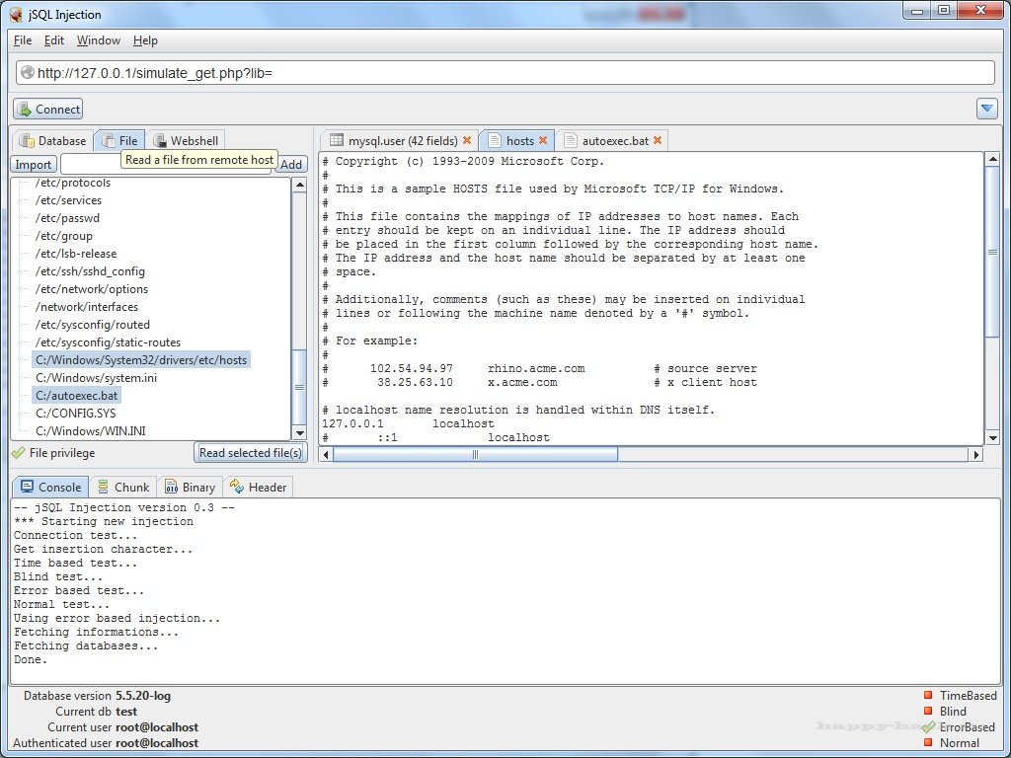
Task: Select C:/Windows/system.ini in the file list
Action: 96,378
